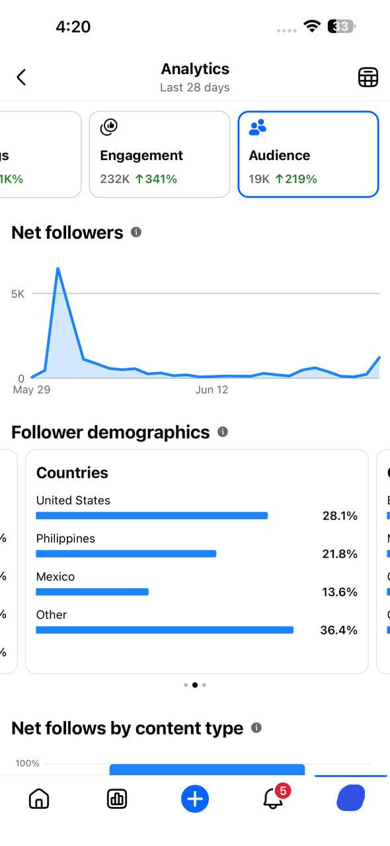Select the Audience metric card
The image size is (390, 846).
click(x=308, y=154)
